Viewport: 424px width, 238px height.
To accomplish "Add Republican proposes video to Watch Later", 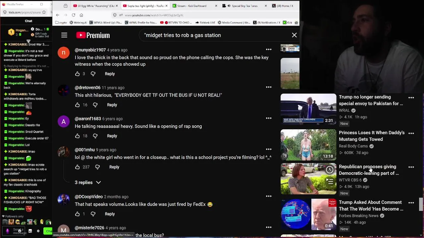I will click(330, 170).
